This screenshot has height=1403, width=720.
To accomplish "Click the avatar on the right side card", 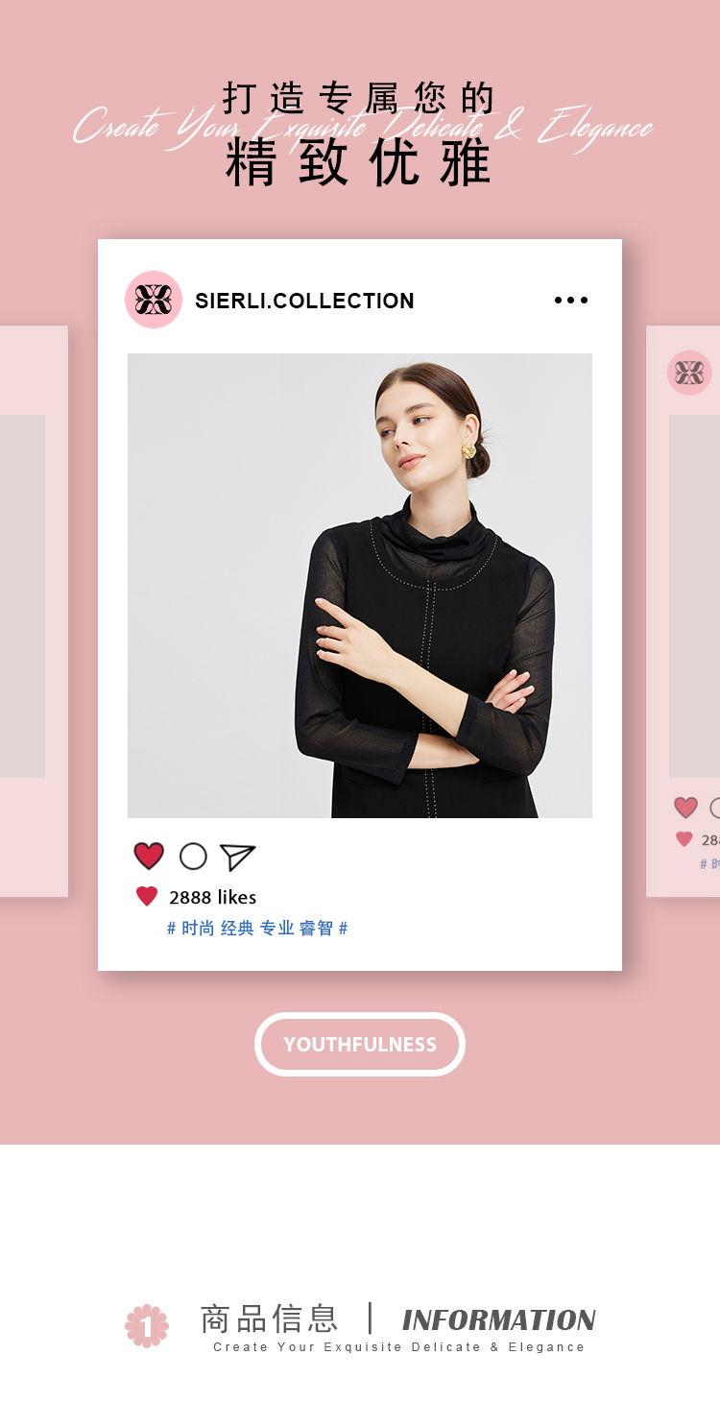I will [x=689, y=373].
